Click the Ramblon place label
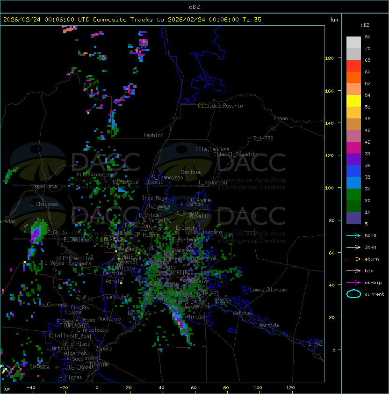Viewport: 389px width, 394px height. pos(153,135)
